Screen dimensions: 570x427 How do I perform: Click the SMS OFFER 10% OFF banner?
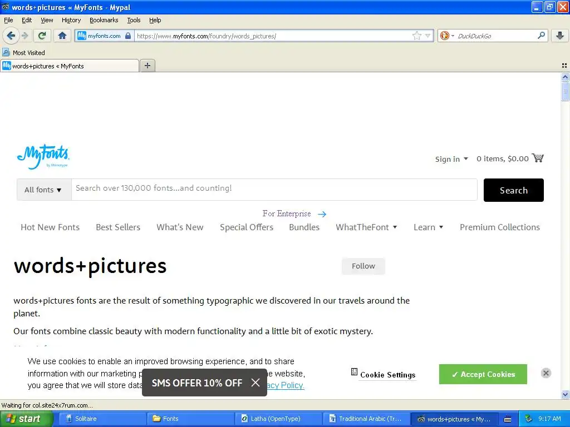[196, 383]
